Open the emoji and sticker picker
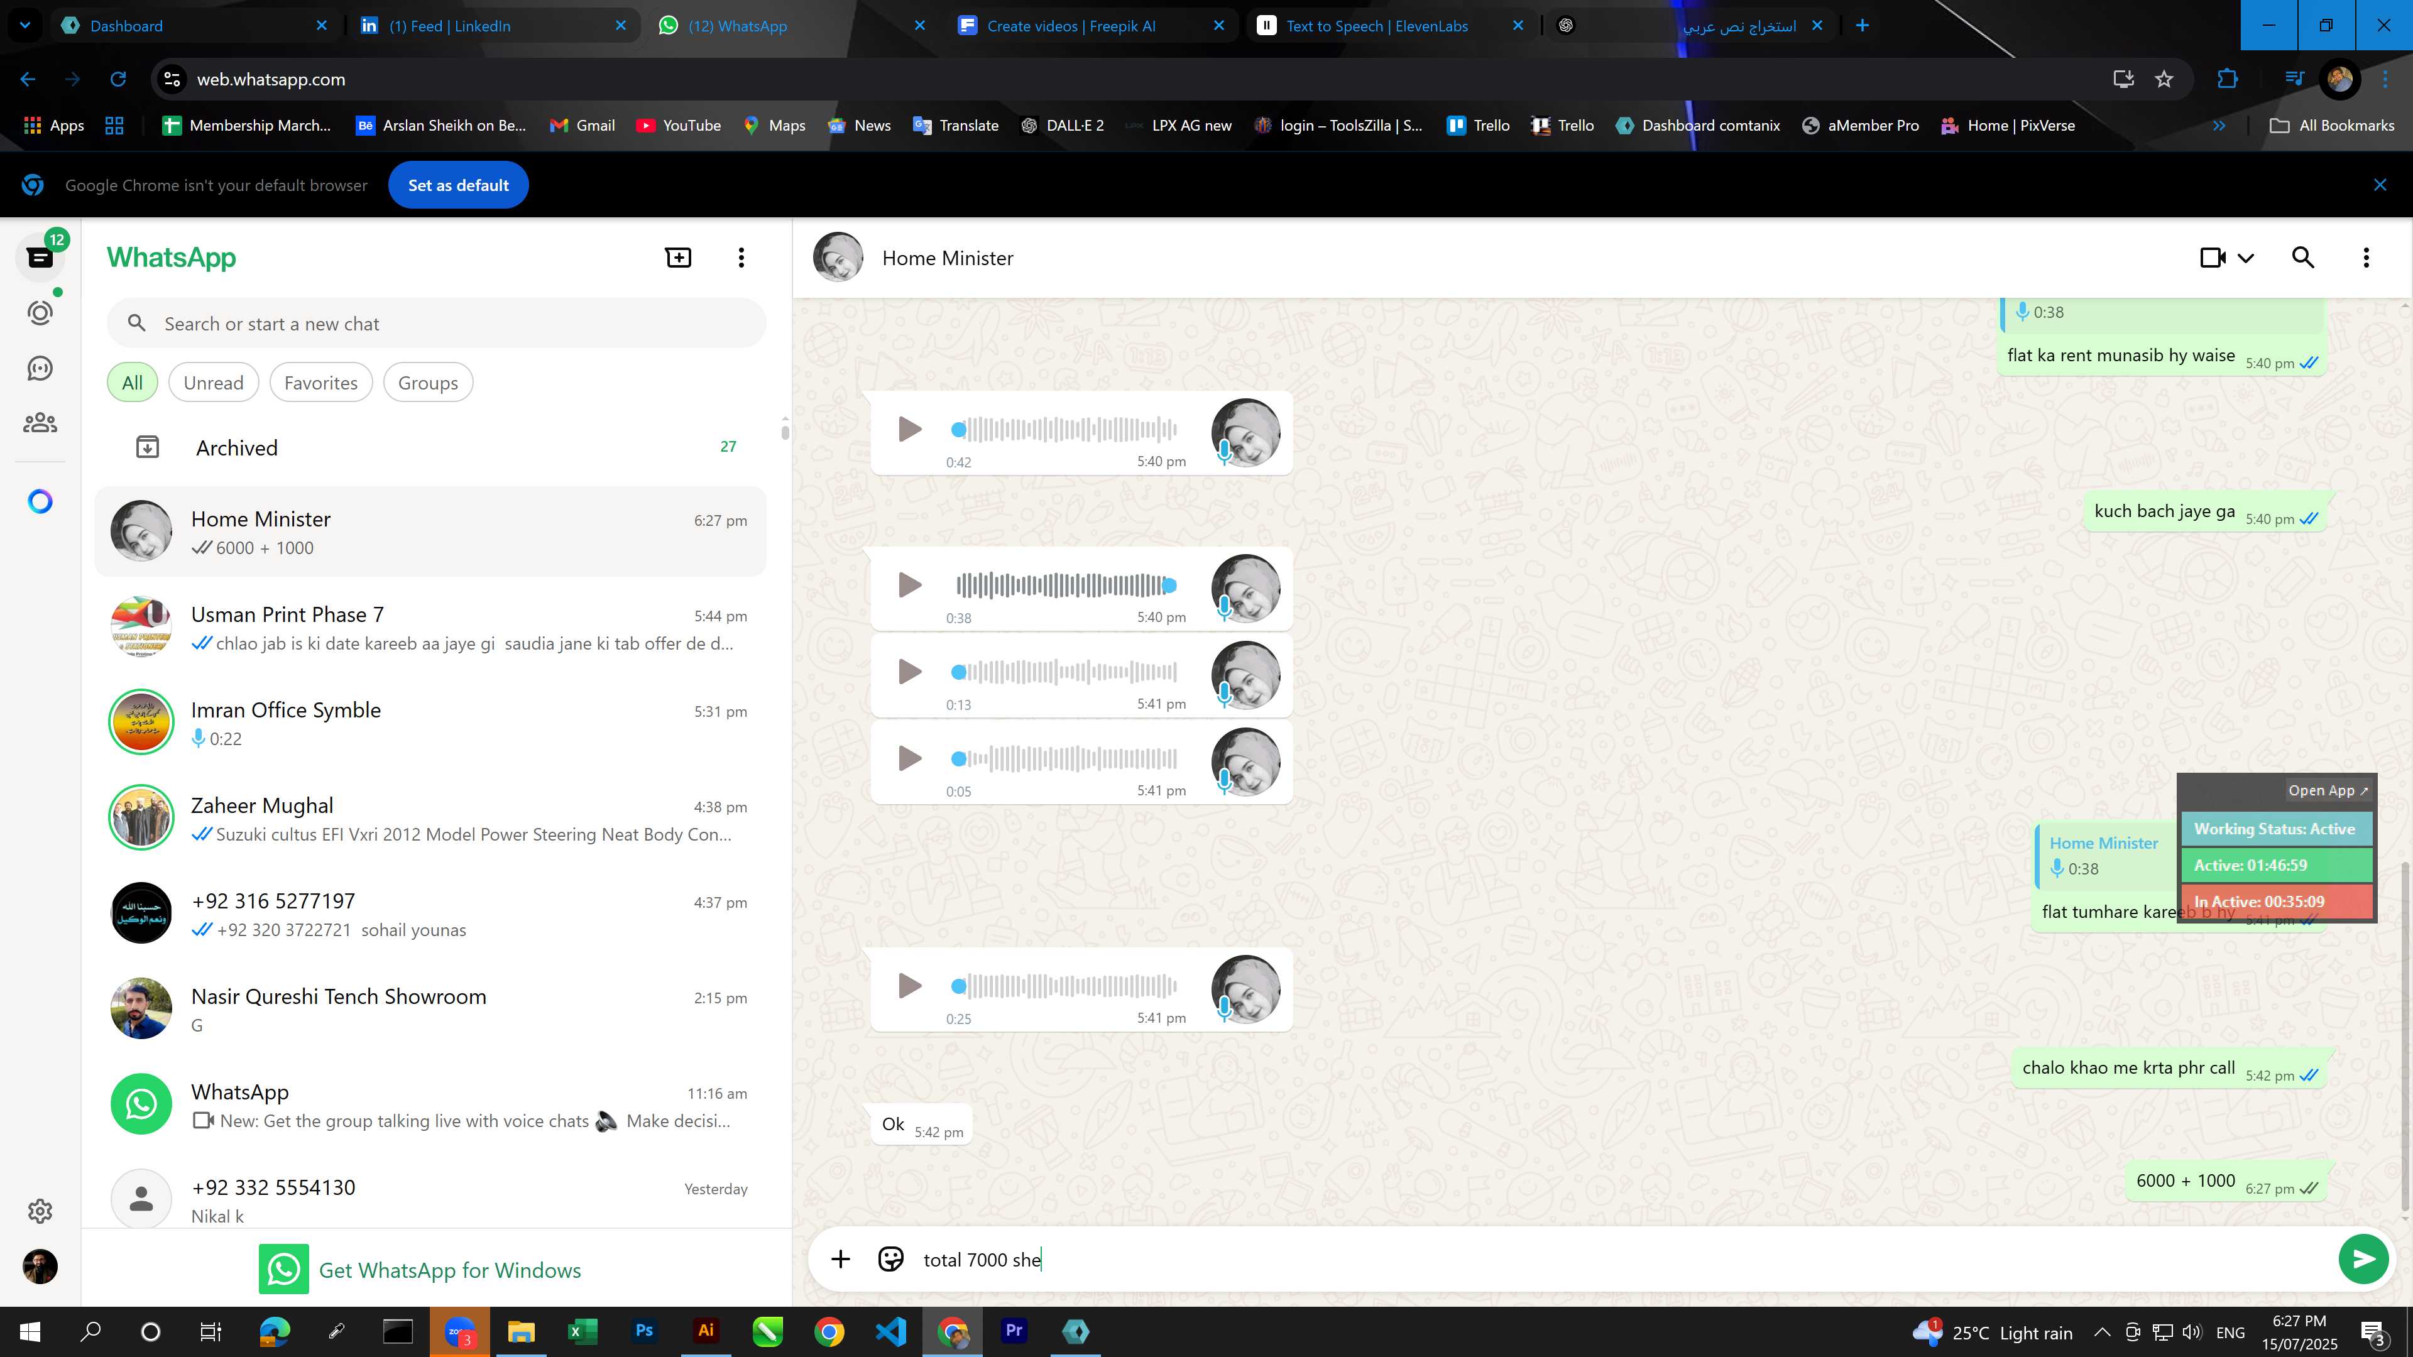The height and width of the screenshot is (1357, 2413). (x=891, y=1260)
